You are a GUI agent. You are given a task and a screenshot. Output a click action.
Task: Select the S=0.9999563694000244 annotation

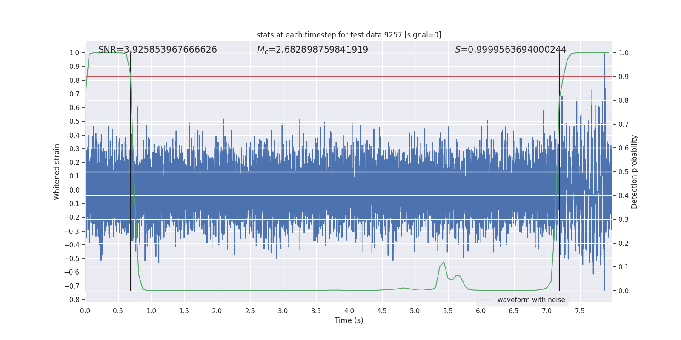coord(511,50)
